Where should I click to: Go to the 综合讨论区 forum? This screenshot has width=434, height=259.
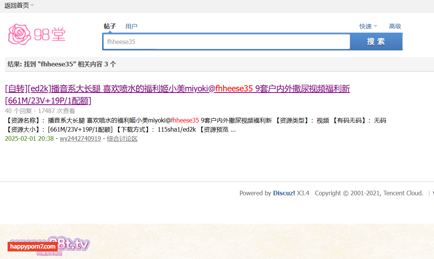point(122,138)
